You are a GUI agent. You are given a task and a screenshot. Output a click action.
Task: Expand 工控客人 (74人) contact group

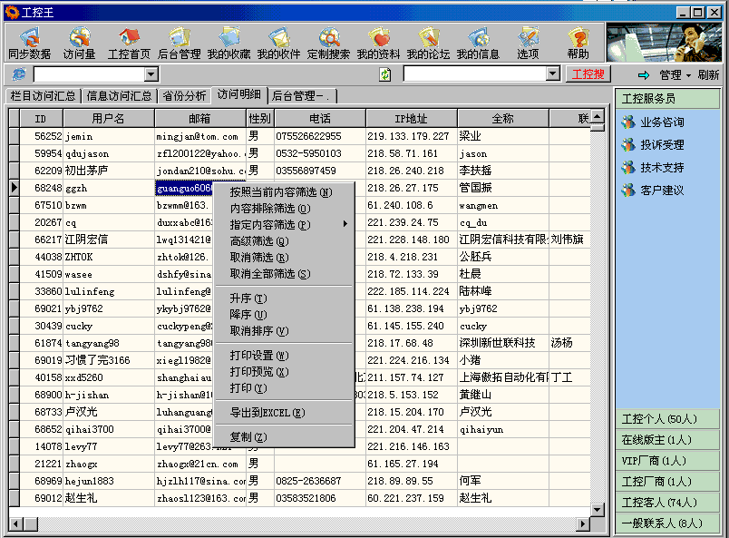pos(659,502)
